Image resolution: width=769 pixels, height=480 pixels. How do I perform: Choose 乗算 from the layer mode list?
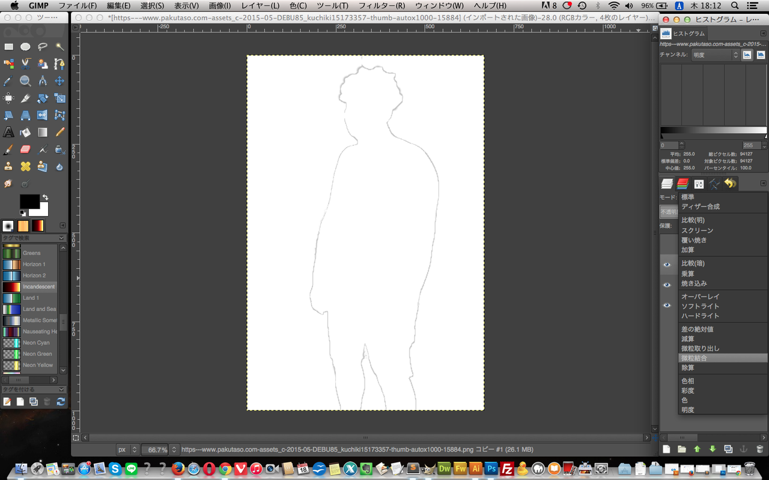click(x=688, y=274)
